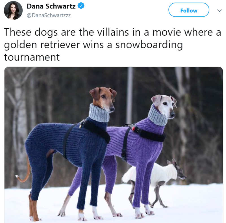Open Dana Schwartz's profile avatar
226x223 pixels.
coord(13,10)
